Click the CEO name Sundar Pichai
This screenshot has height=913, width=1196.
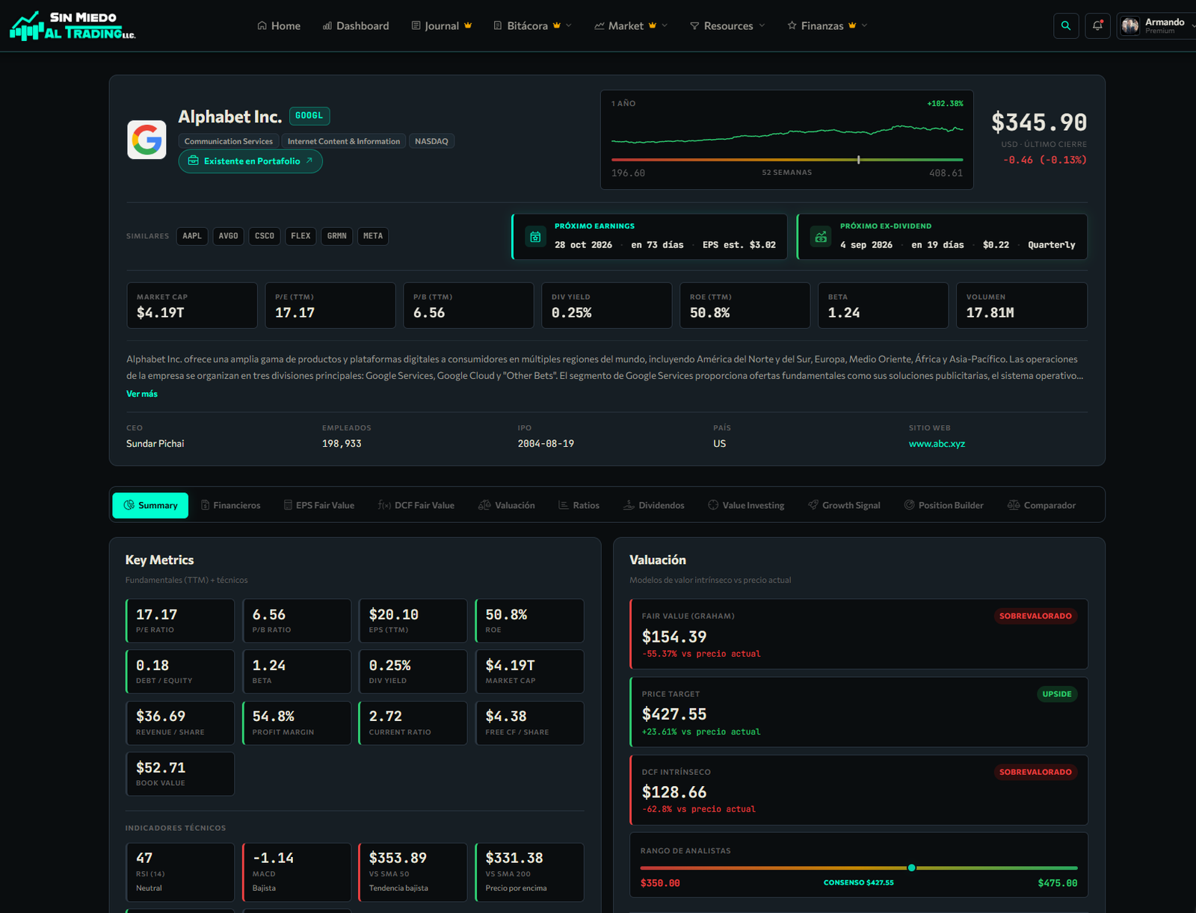tap(155, 444)
